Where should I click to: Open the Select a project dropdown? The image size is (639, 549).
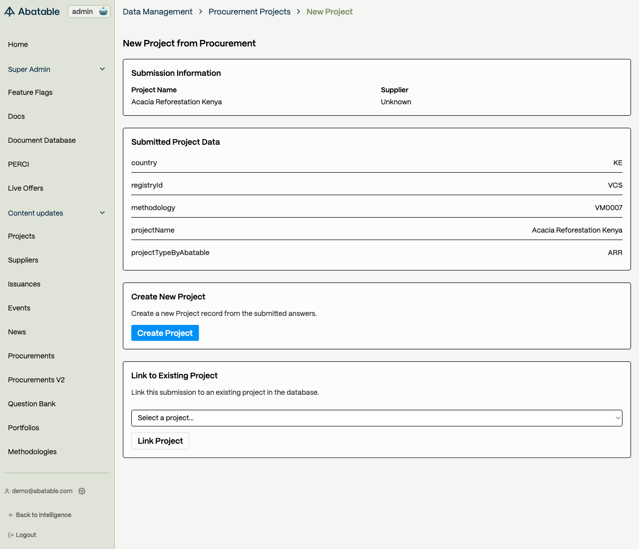[376, 418]
